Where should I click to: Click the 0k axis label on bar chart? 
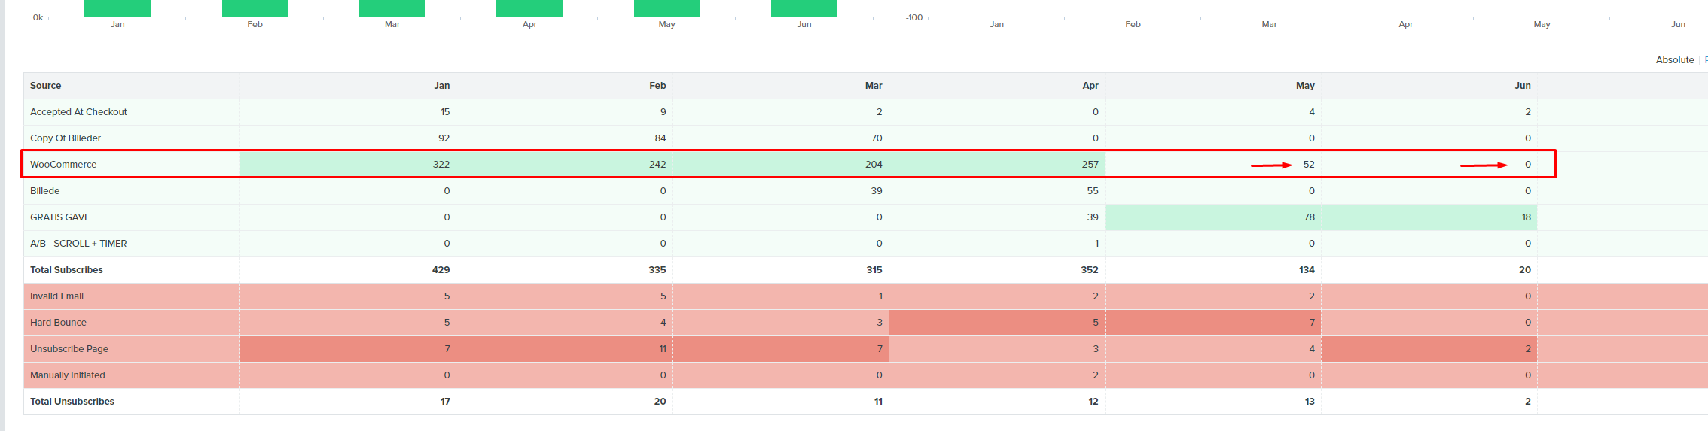point(38,17)
